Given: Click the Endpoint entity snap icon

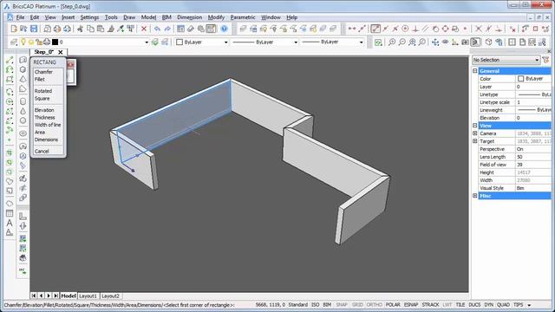Looking at the screenshot, I should point(375,29).
